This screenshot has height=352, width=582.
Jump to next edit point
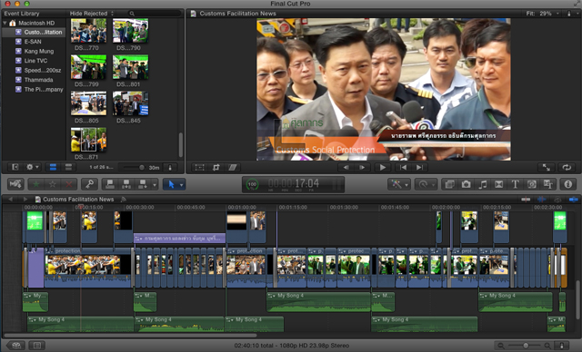pos(419,168)
